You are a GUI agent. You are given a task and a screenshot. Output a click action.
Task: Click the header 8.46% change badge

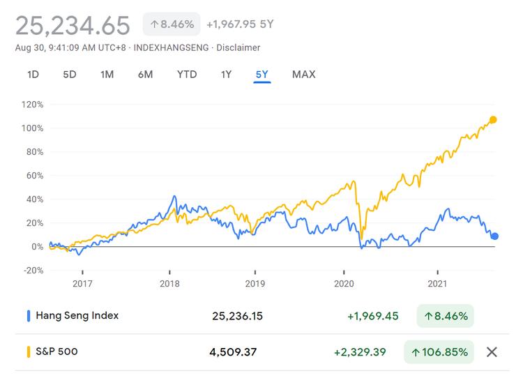(171, 24)
